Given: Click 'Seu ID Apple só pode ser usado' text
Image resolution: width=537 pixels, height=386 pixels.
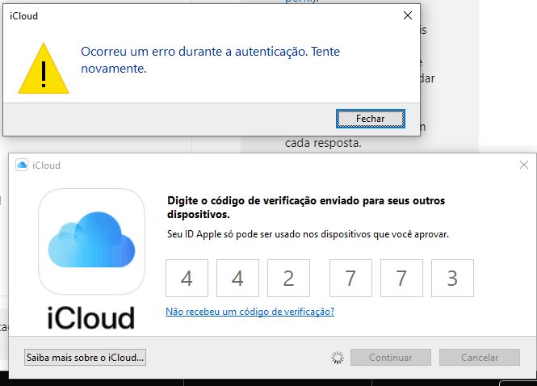Looking at the screenshot, I should [308, 234].
